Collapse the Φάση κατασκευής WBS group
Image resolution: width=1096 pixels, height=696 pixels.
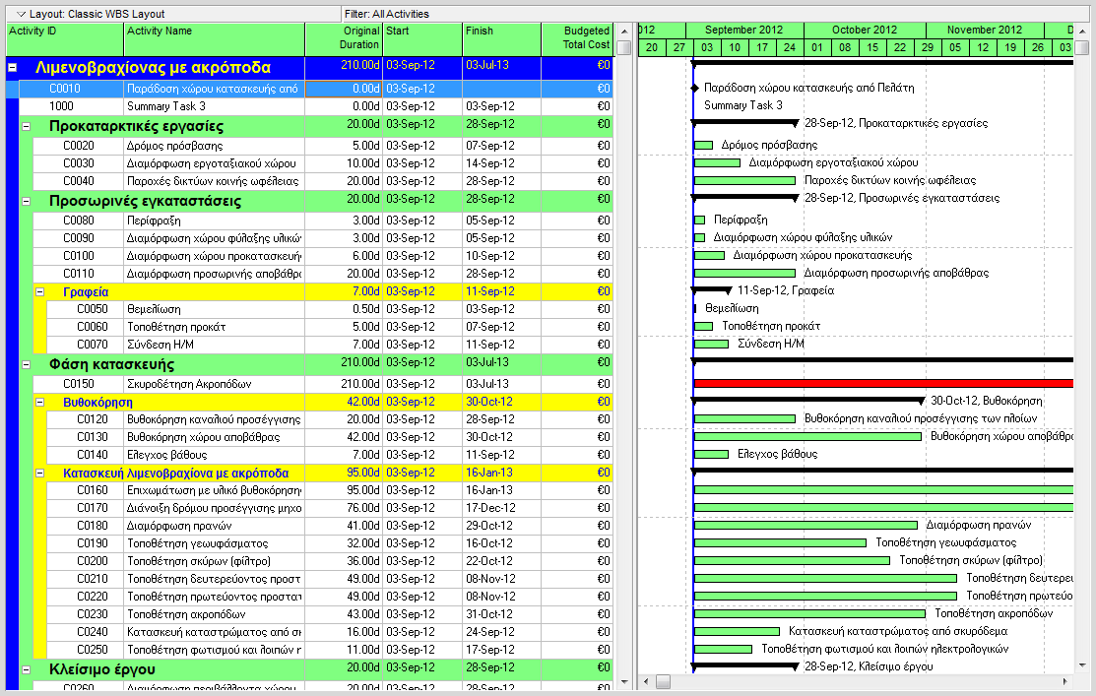click(x=26, y=365)
